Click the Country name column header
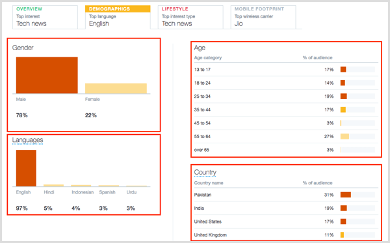This screenshot has width=390, height=243. tap(209, 183)
